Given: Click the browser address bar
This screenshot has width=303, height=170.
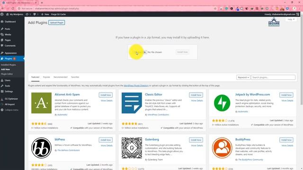Looking at the screenshot, I should click(116, 8).
